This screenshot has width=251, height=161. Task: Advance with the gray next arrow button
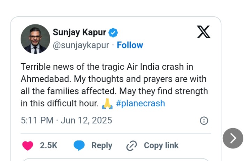(x=233, y=138)
